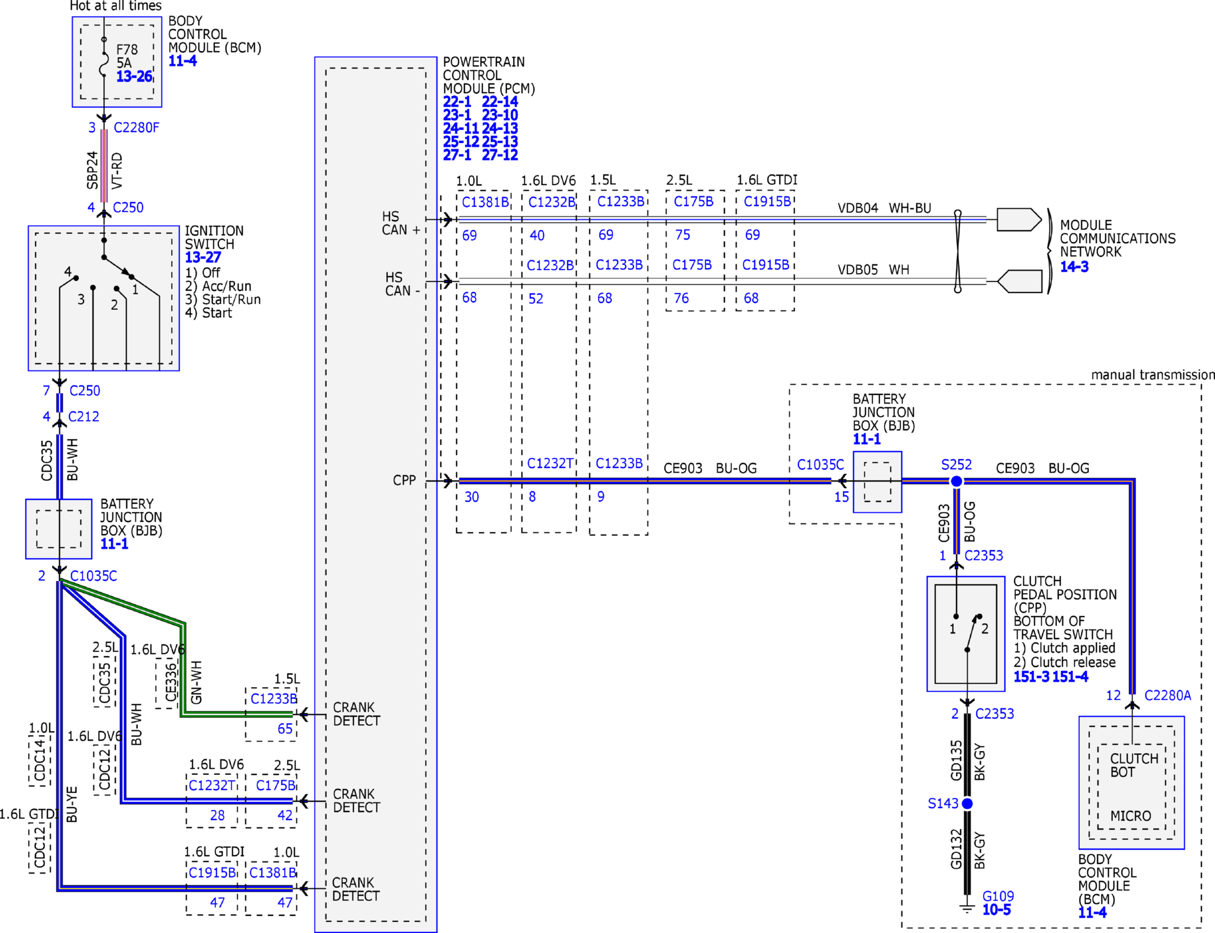Select C1232T connector above pin 8
Image resolution: width=1215 pixels, height=933 pixels.
click(550, 463)
